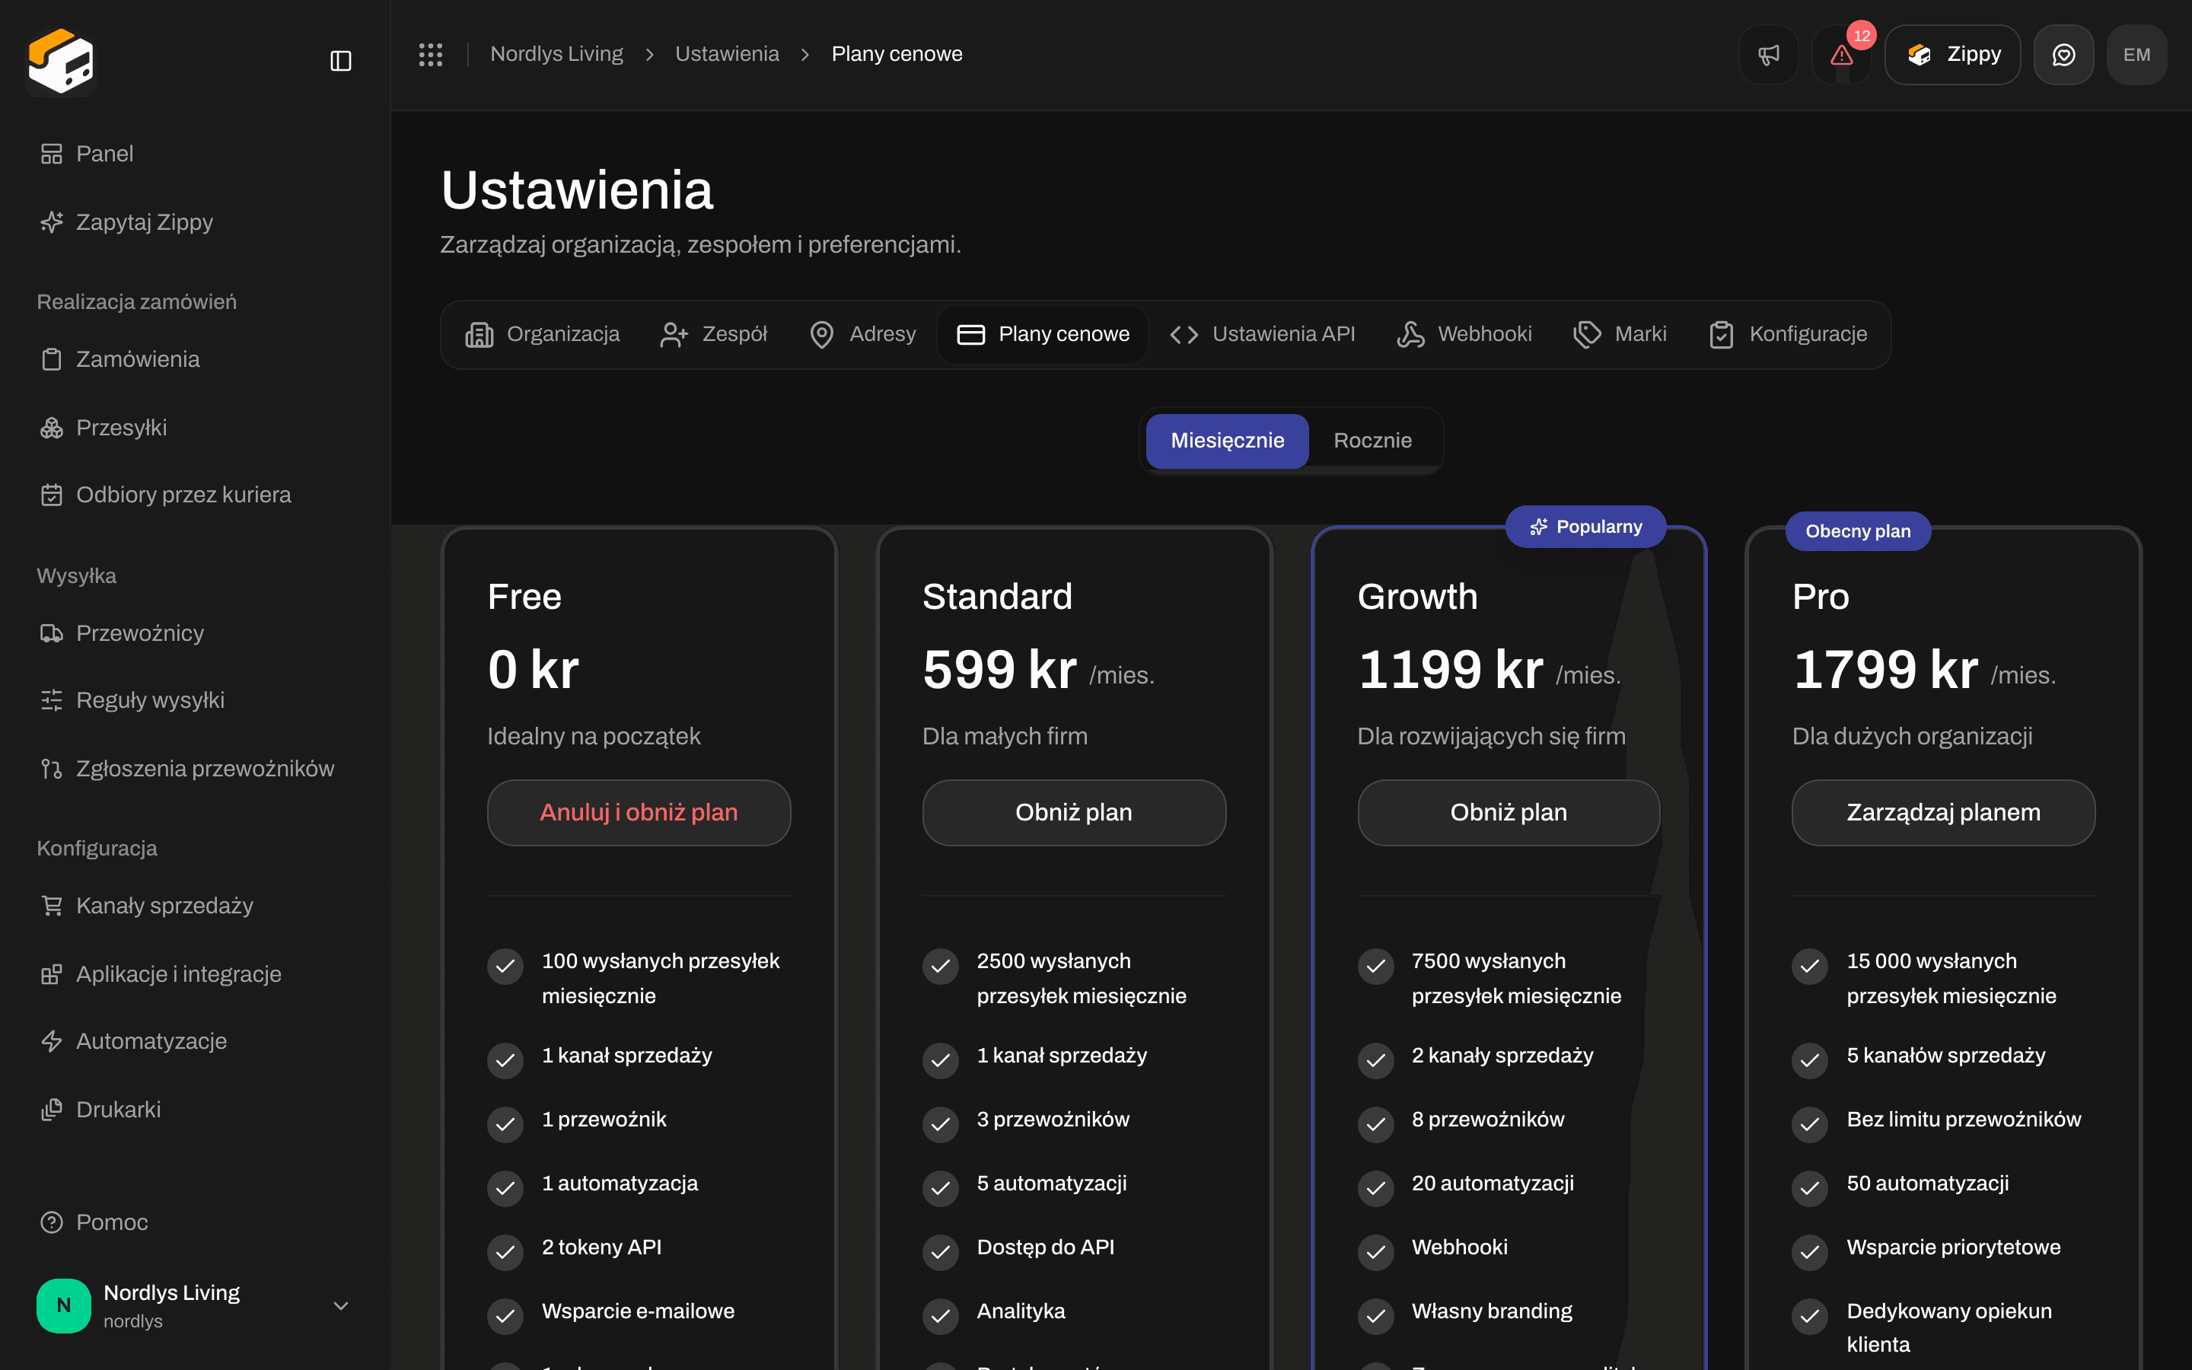Image resolution: width=2192 pixels, height=1370 pixels.
Task: Go to Panel in the sidebar
Action: tap(195, 154)
